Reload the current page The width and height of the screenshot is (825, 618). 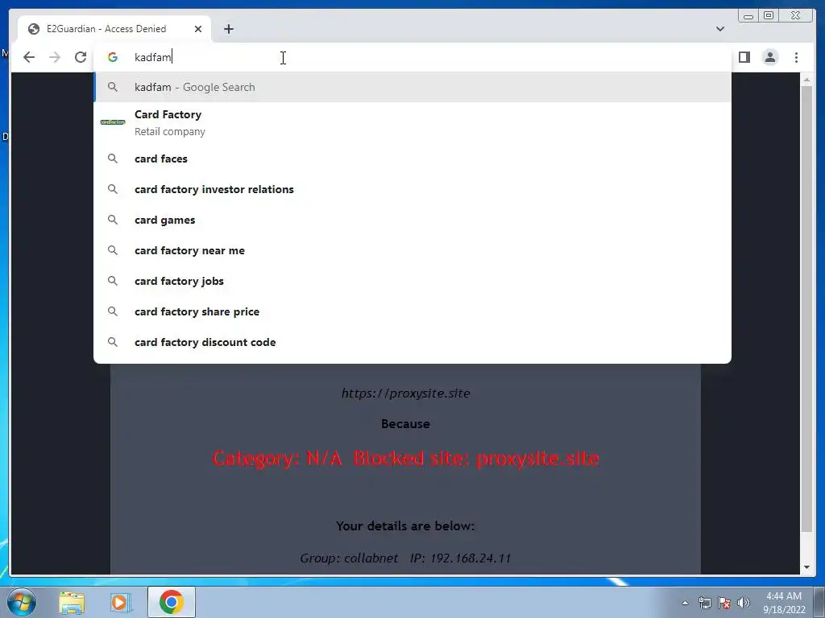coord(81,57)
